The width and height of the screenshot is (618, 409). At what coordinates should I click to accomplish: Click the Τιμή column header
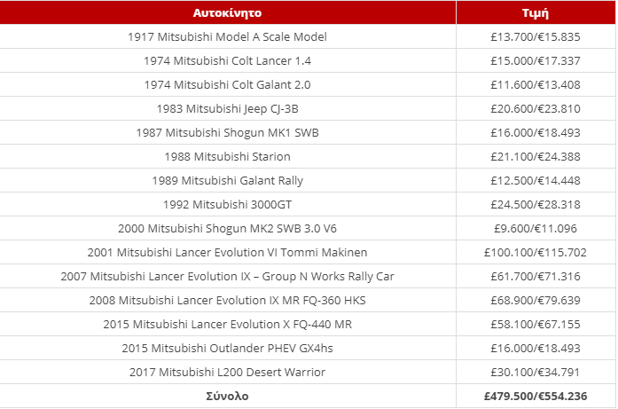click(536, 12)
